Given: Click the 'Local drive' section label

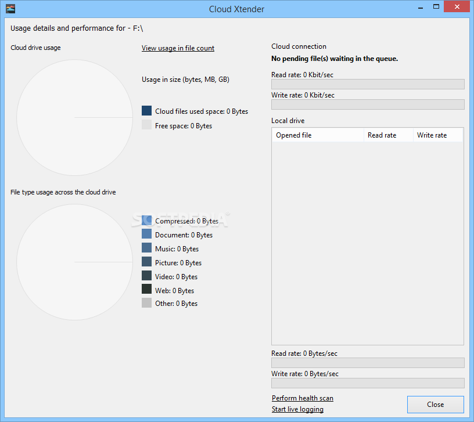Looking at the screenshot, I should coord(288,121).
